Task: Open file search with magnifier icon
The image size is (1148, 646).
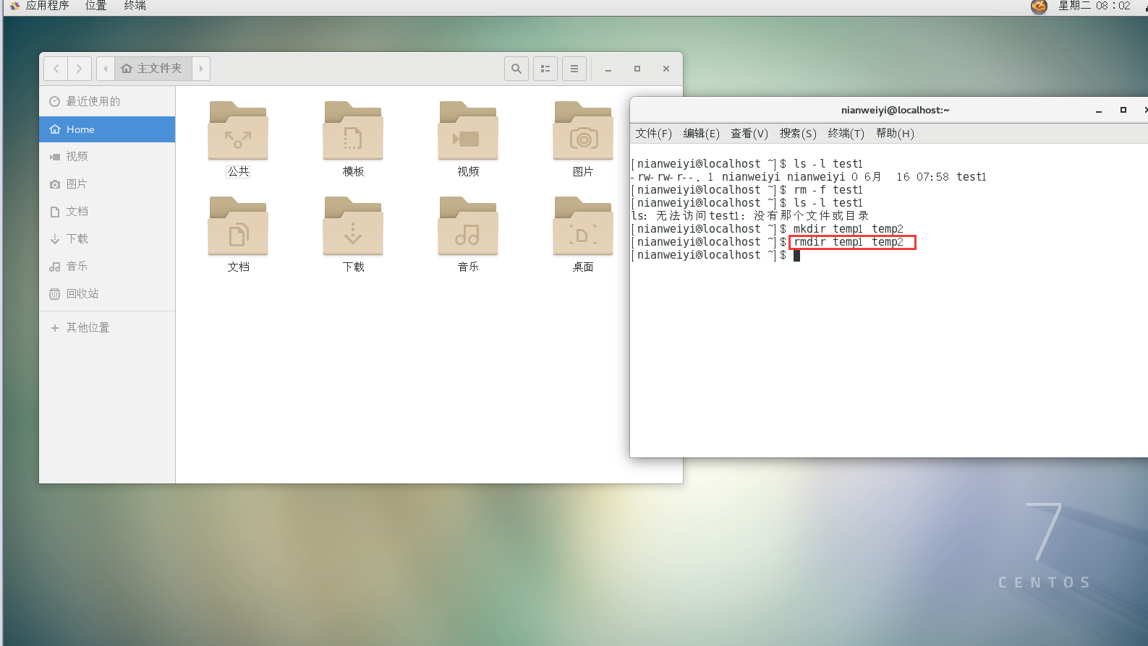Action: 516,69
